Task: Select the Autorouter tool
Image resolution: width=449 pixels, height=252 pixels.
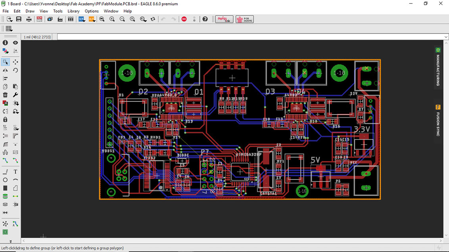Action: pos(15,224)
